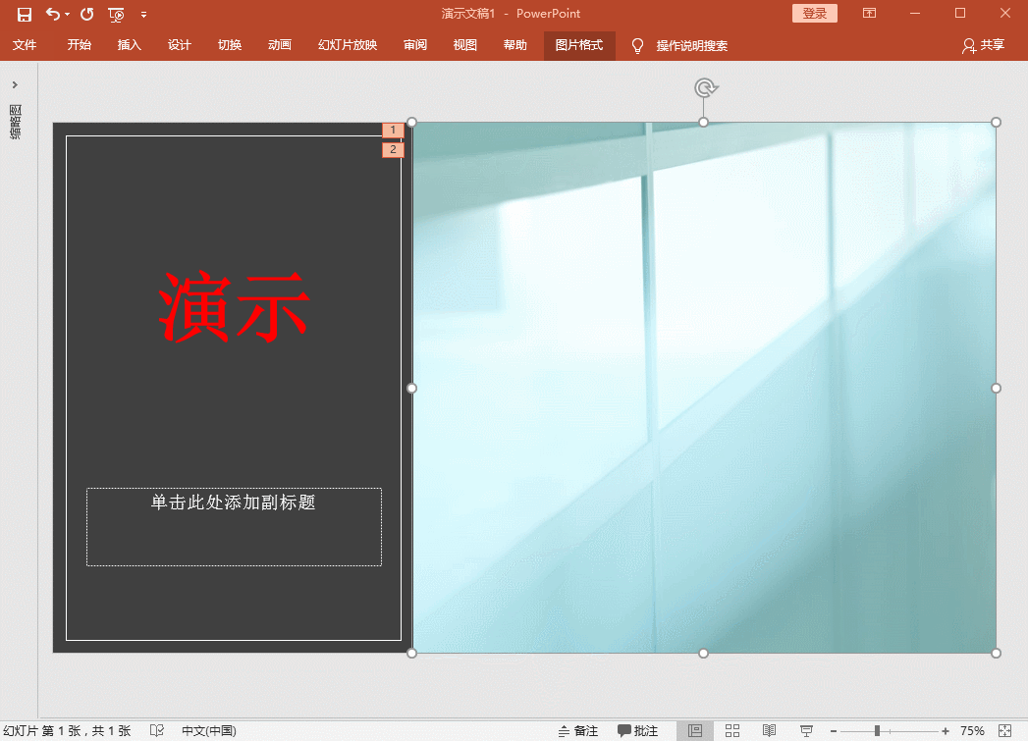
Task: Open the 审阅 tab
Action: [x=415, y=45]
